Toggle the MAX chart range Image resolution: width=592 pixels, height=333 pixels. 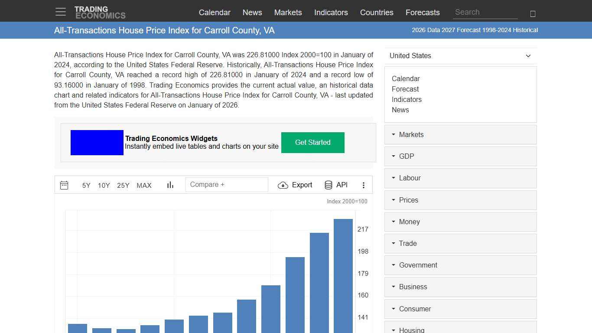[144, 185]
